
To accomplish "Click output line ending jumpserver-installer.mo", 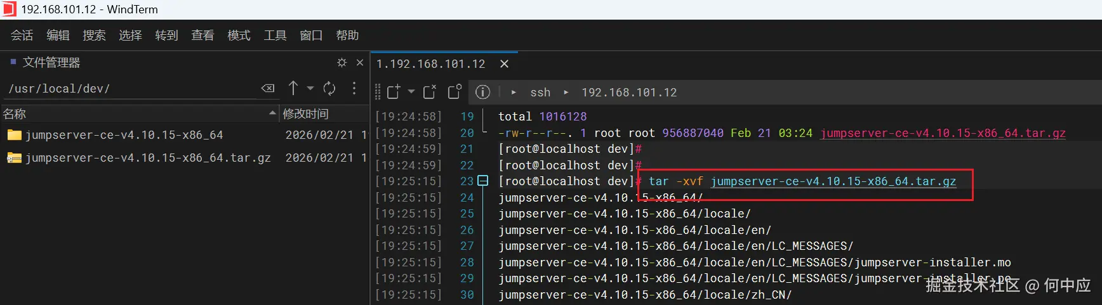I will click(755, 263).
